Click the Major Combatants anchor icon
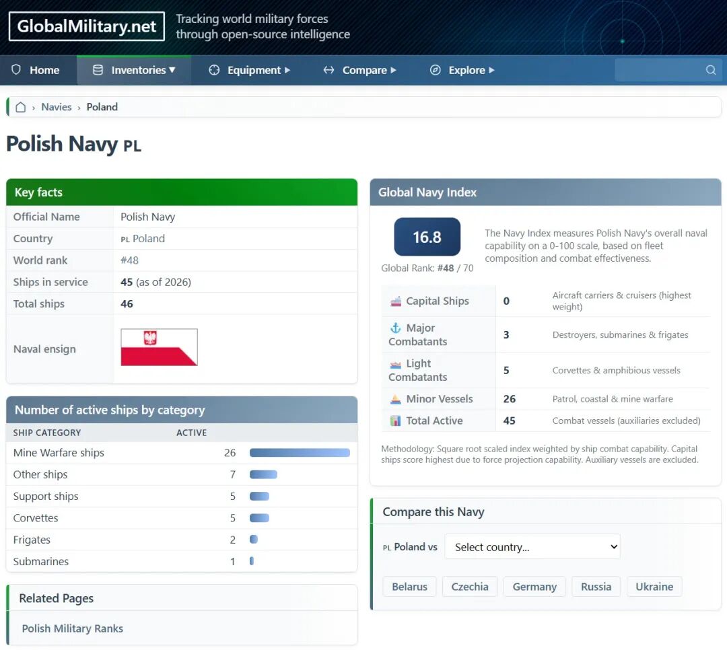 pyautogui.click(x=396, y=328)
